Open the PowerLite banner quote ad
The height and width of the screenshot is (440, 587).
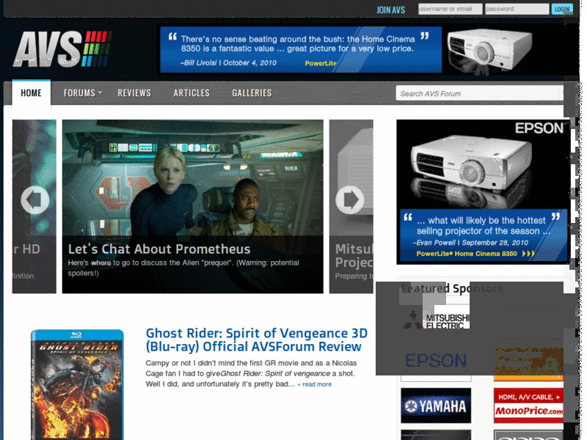coord(301,50)
